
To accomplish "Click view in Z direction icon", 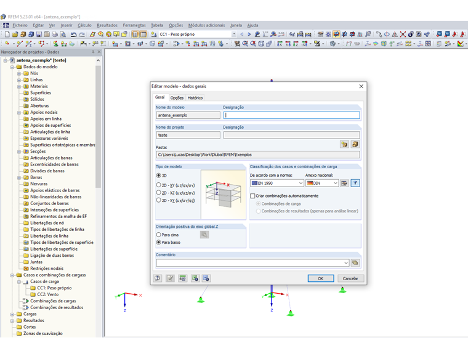I will tap(296, 44).
